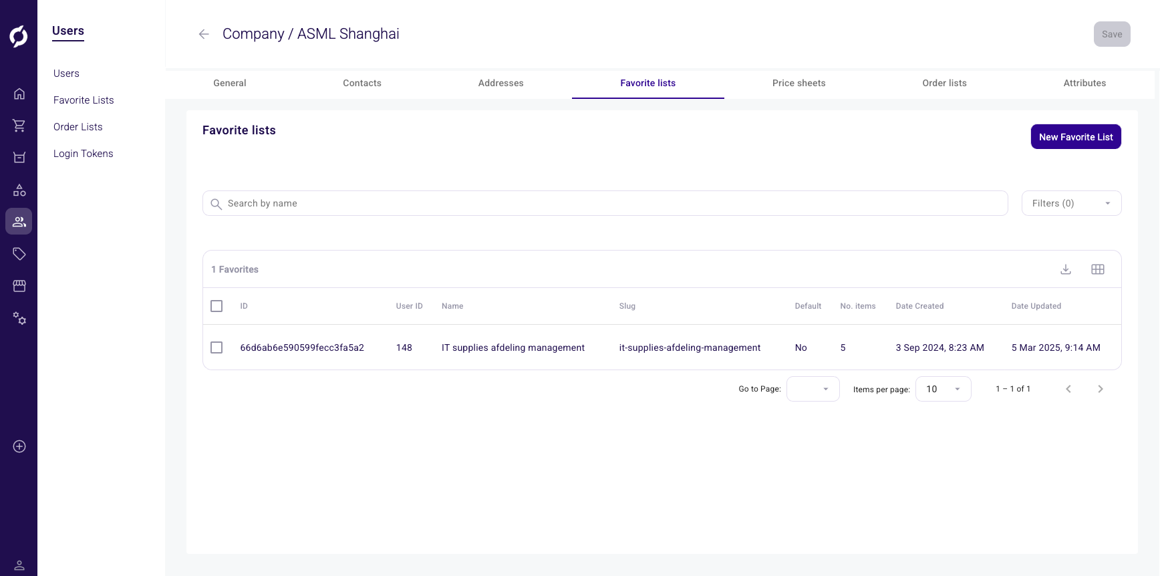Image resolution: width=1160 pixels, height=576 pixels.
Task: Click the price tag icon in sidebar
Action: 19,254
